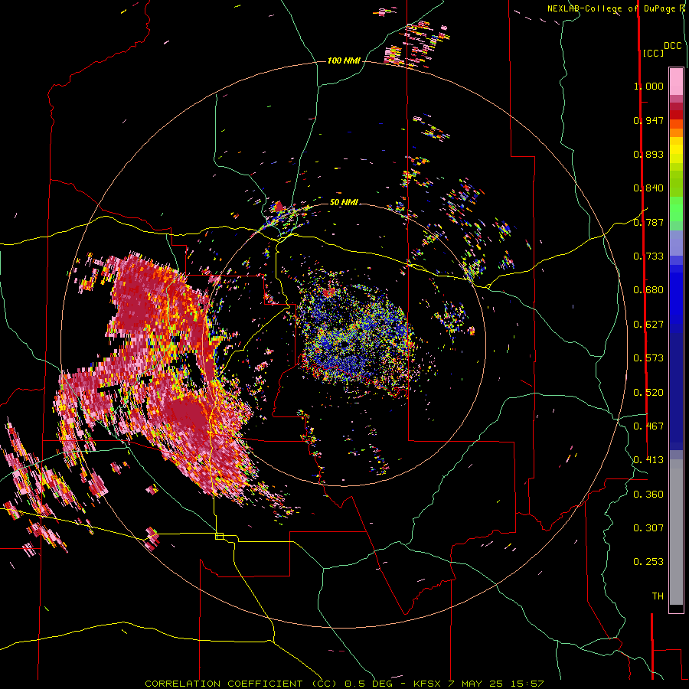This screenshot has height=689, width=689.
Task: Select the 0.680 scale value
Action: [x=648, y=290]
